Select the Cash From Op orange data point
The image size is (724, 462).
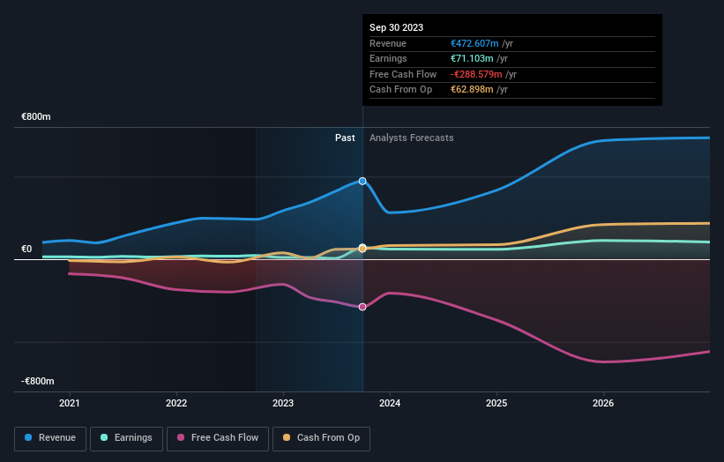tap(362, 249)
